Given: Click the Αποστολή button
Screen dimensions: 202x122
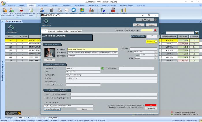Looking at the screenshot, I should click(x=151, y=108).
